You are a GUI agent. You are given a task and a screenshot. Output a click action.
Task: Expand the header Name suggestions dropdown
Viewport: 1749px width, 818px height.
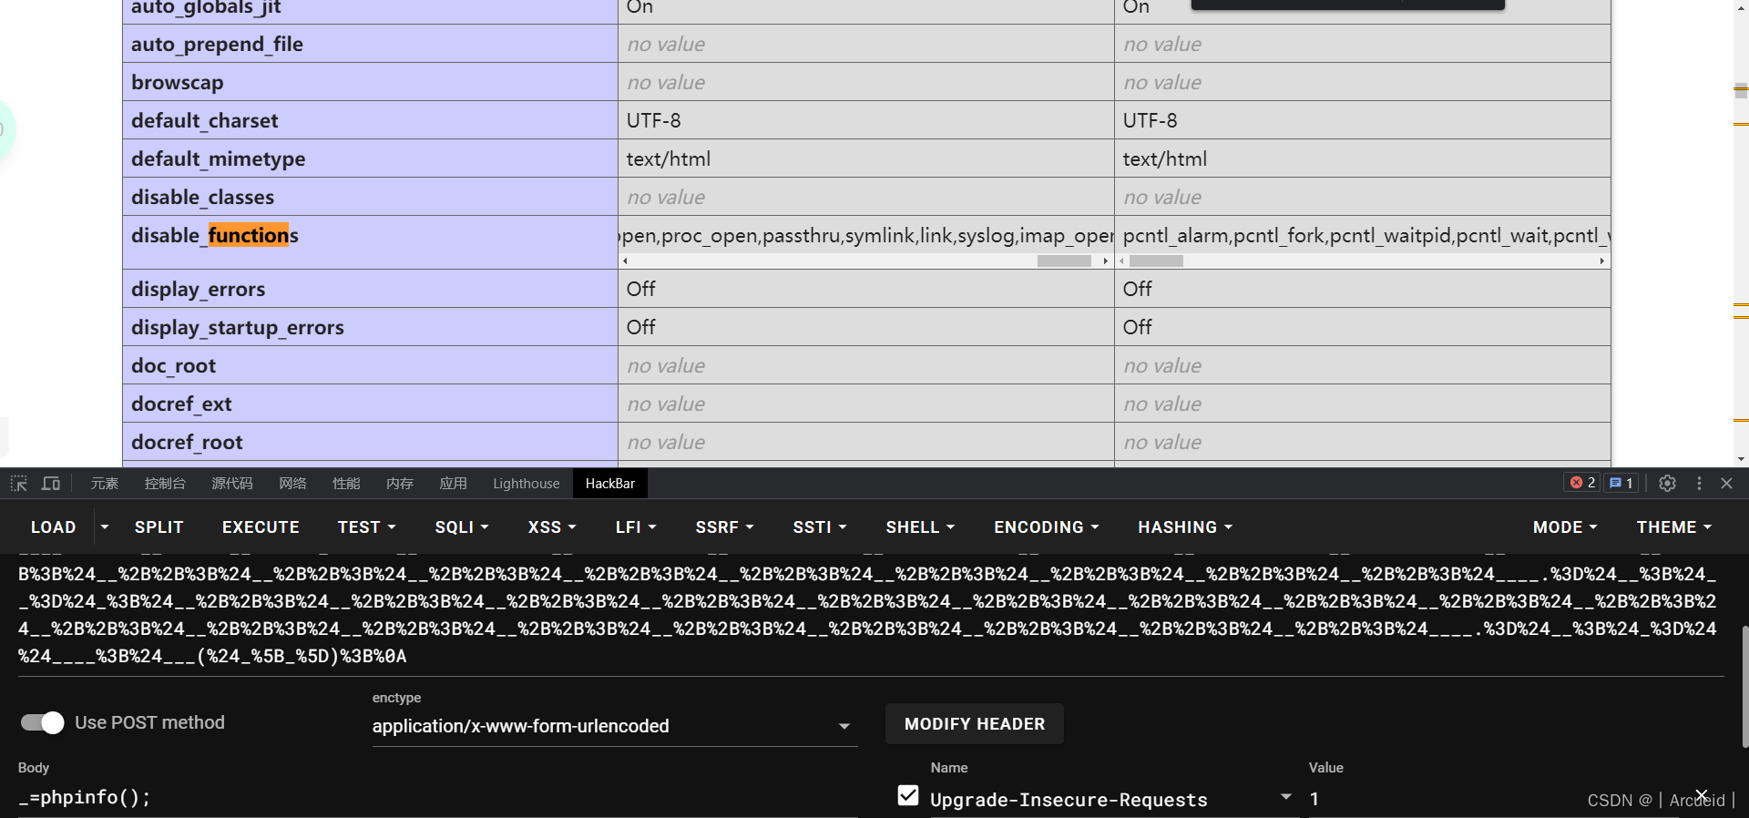pos(1285,796)
